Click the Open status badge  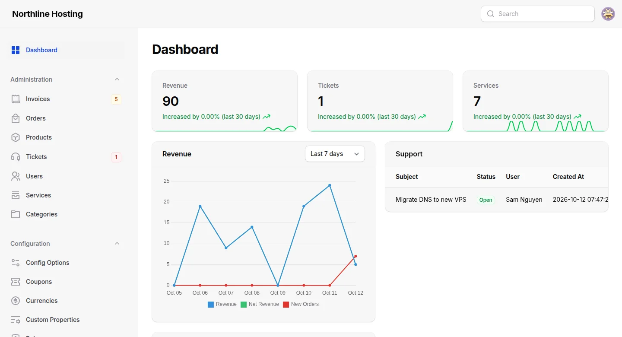486,200
